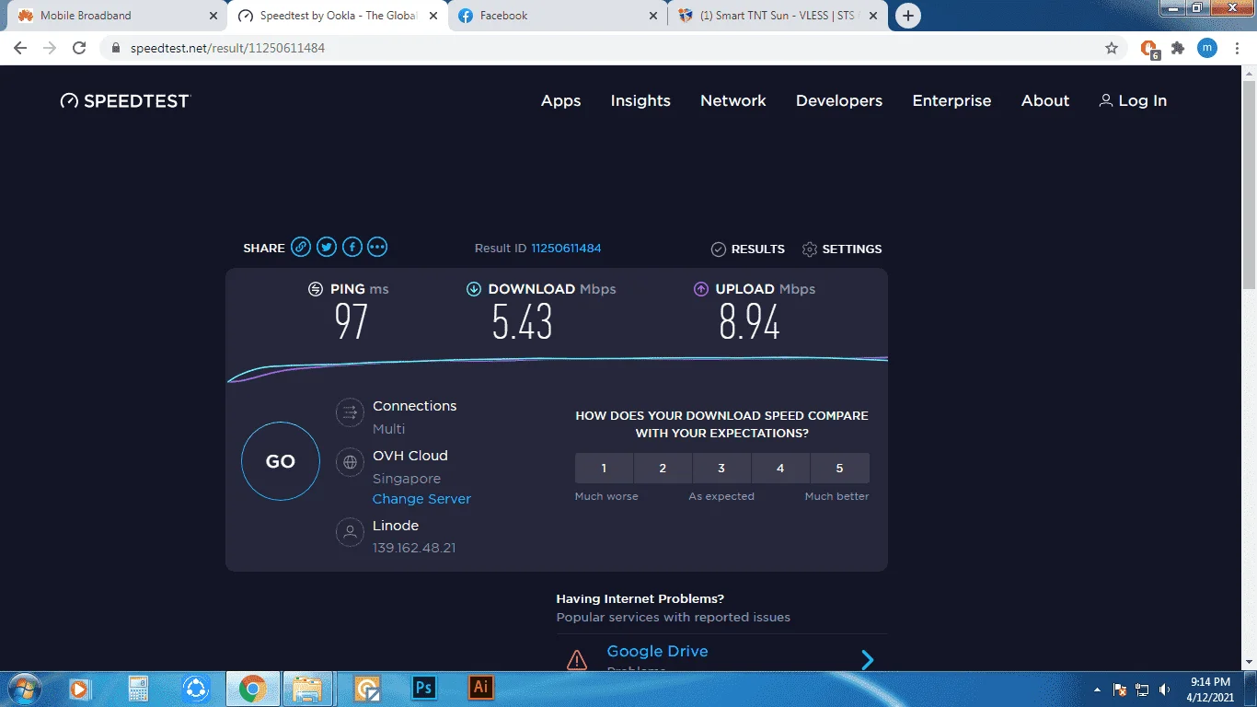Click the OVH Cloud globe icon
The image size is (1257, 707).
350,462
